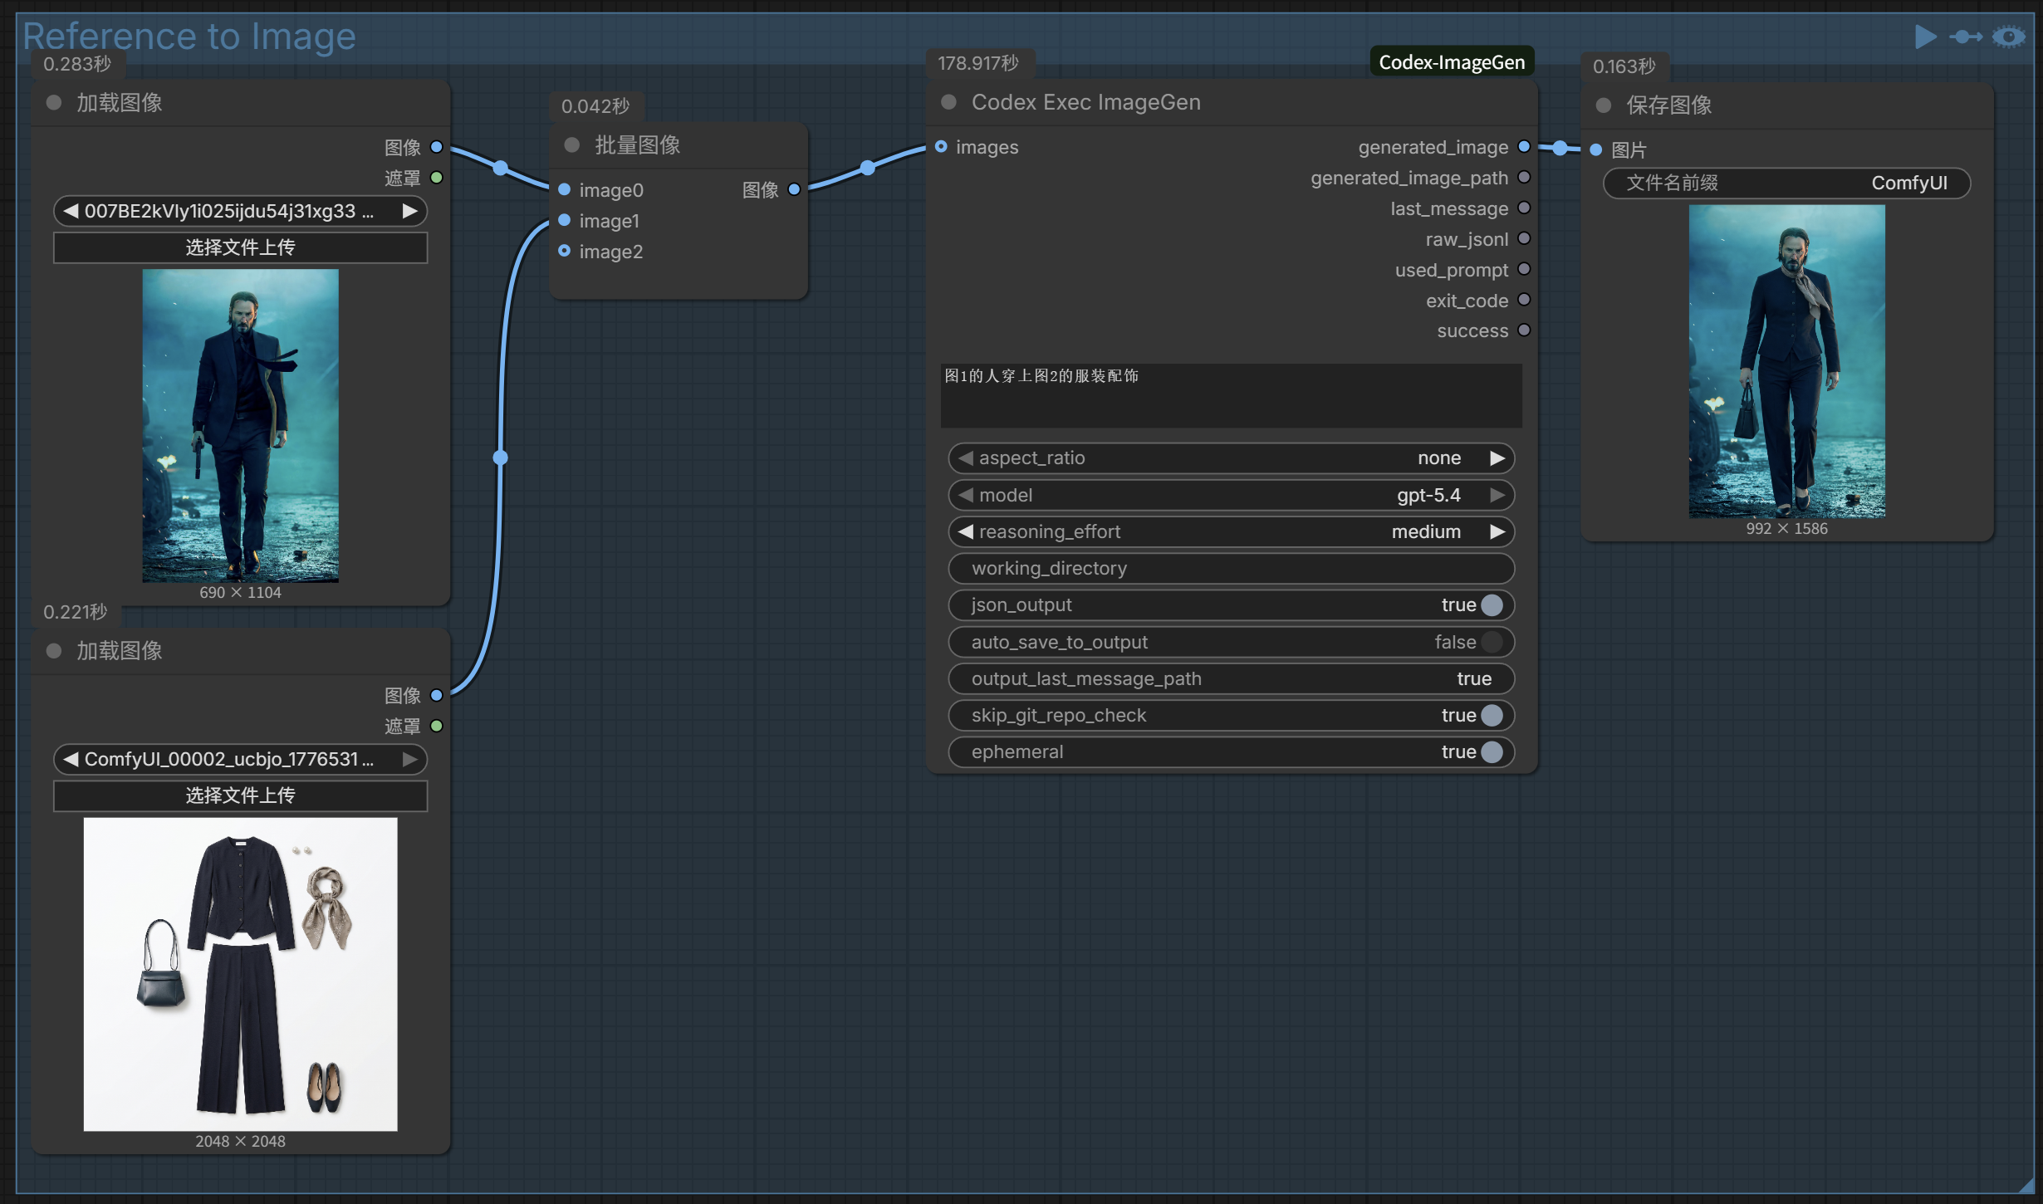Click the 文件名前缀 ComfyUI field

(x=1786, y=184)
